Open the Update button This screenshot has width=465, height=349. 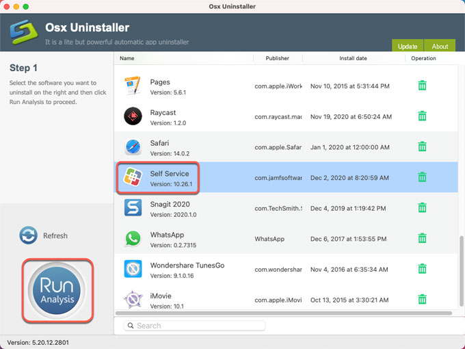tap(408, 46)
